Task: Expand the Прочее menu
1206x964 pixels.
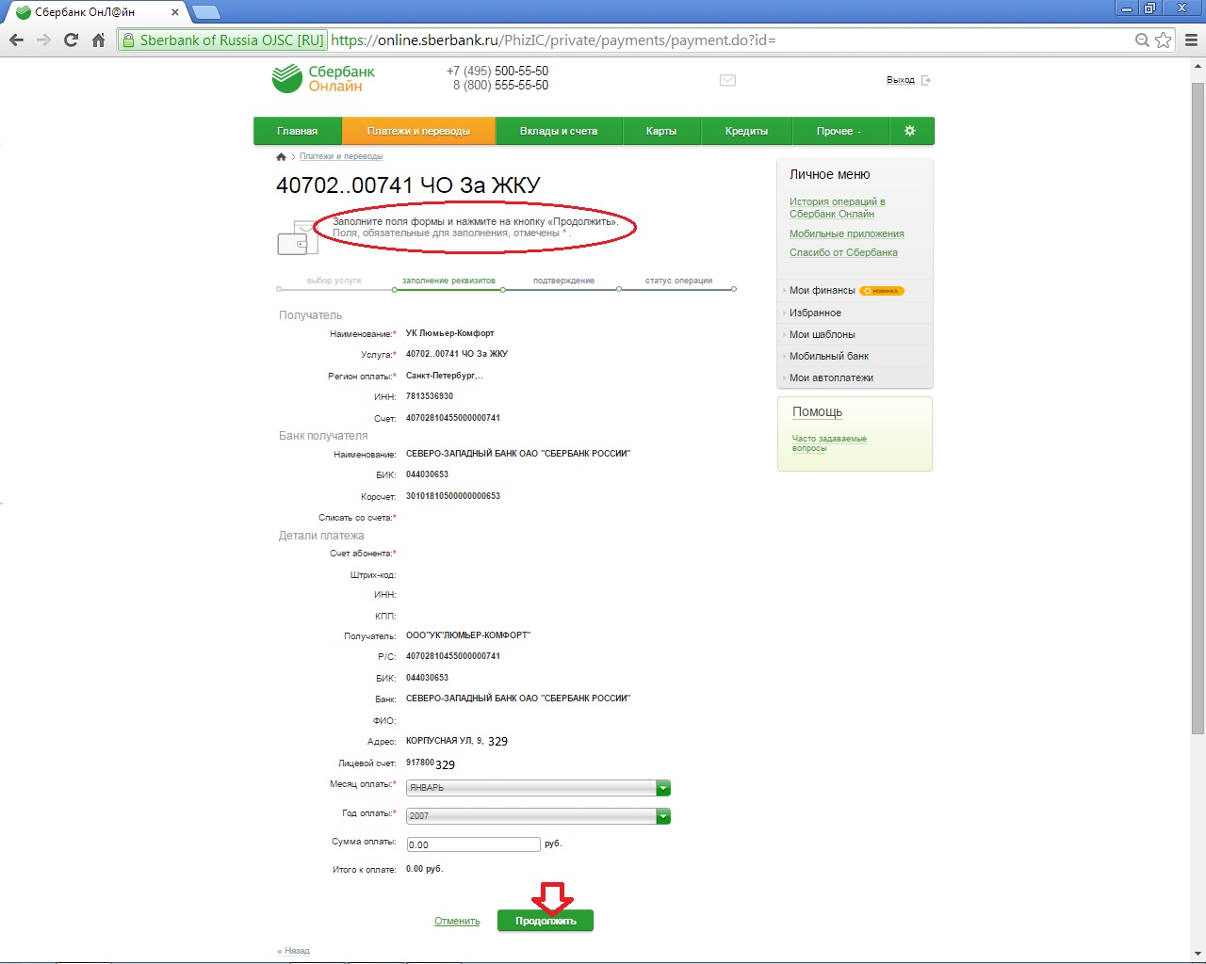Action: [x=839, y=131]
